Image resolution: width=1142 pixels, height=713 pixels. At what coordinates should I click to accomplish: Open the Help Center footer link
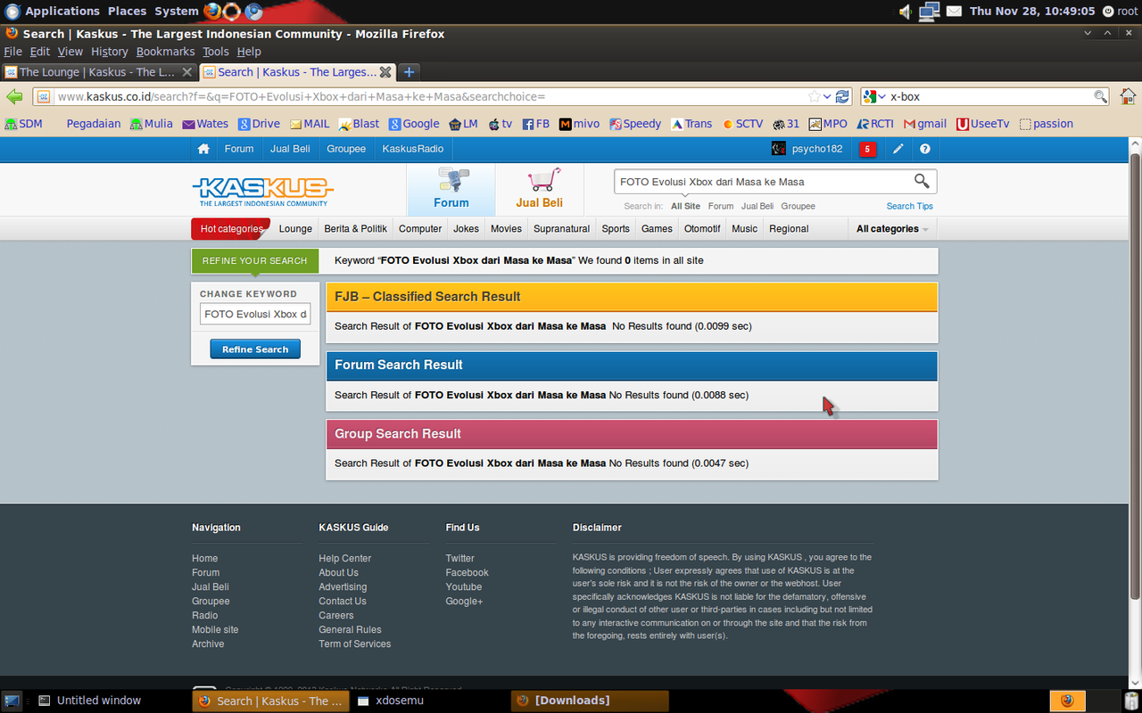tap(345, 559)
